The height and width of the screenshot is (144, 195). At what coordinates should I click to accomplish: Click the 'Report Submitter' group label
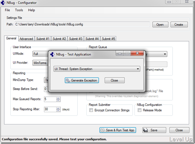pyautogui.click(x=100, y=105)
